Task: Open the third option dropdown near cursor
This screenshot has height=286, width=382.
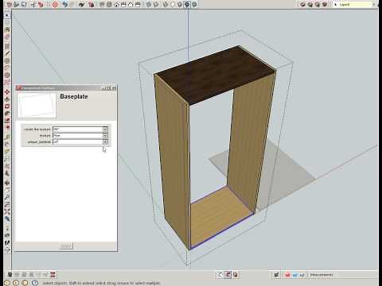Action: click(105, 142)
